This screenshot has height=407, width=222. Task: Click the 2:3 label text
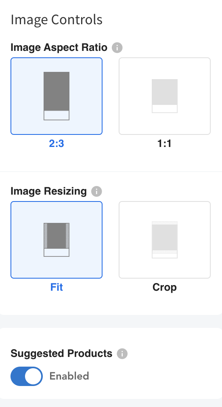(57, 144)
